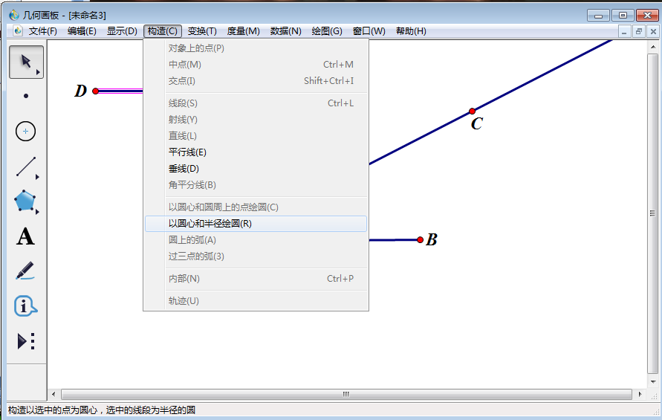
Task: Open the 变换(T) menu
Action: pyautogui.click(x=202, y=31)
